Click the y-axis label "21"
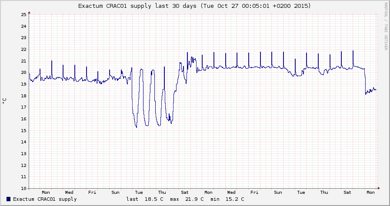This screenshot has width=390, height=206. click(x=23, y=61)
